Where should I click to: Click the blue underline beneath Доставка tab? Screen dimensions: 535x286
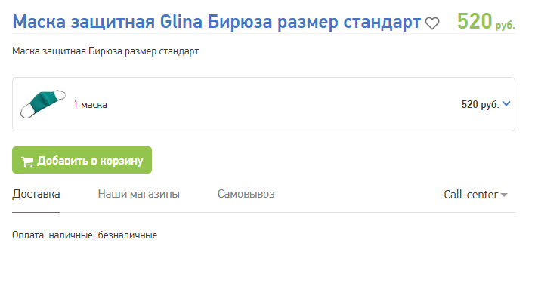36,212
